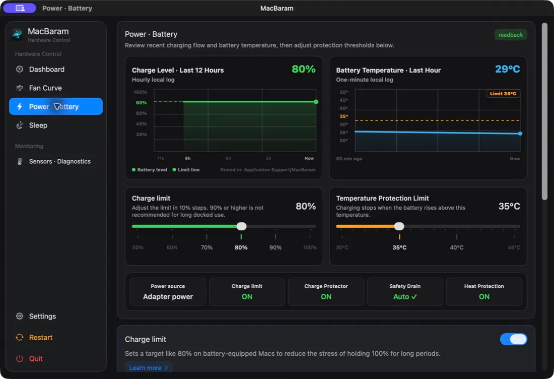Screen dimensions: 554x379
Task: Click the Power Battery lightning bolt icon
Action: 20,106
